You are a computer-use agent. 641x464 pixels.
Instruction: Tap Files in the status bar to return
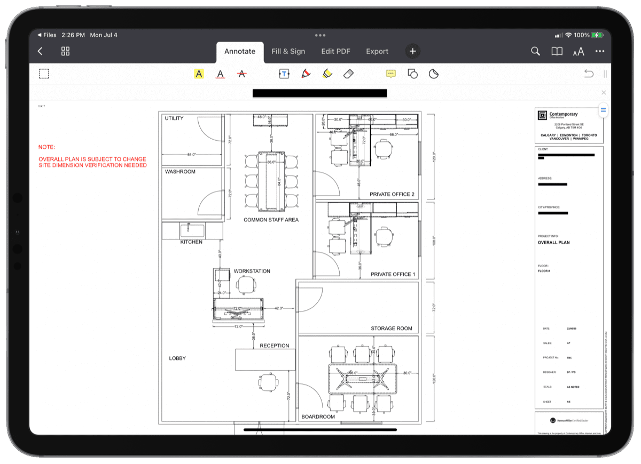tap(48, 35)
